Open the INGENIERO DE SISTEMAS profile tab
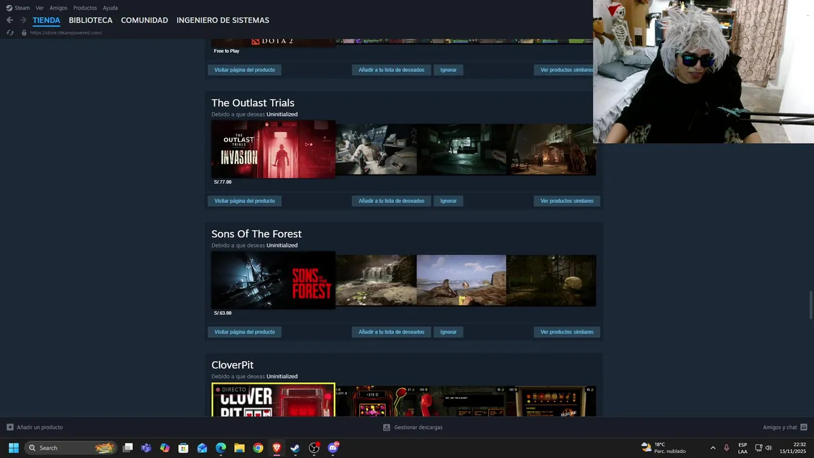Viewport: 814px width, 458px height. 223,20
